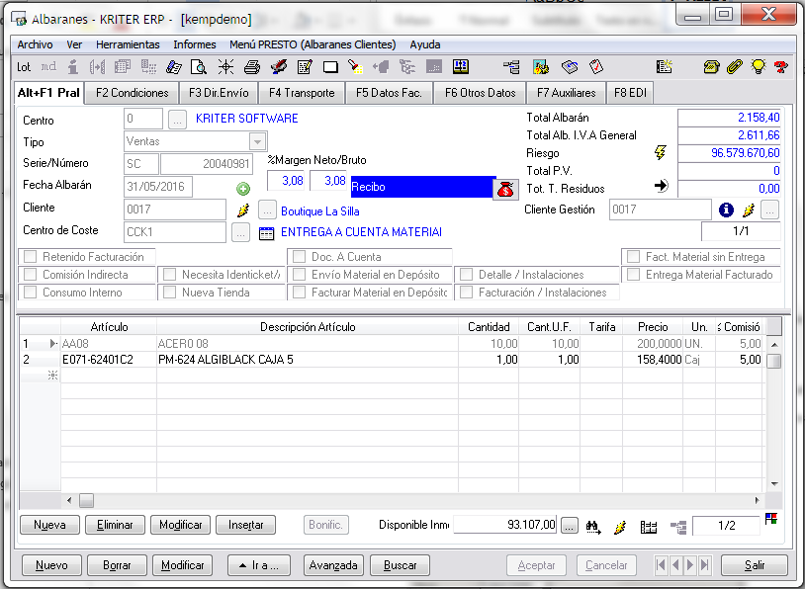The height and width of the screenshot is (589, 805).
Task: Click the red money bag icon next to Recibo
Action: click(505, 190)
